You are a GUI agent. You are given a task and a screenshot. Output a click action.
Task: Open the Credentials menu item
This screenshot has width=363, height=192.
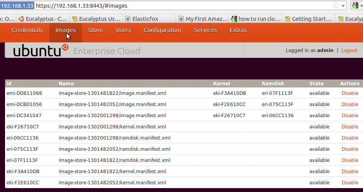click(x=27, y=30)
